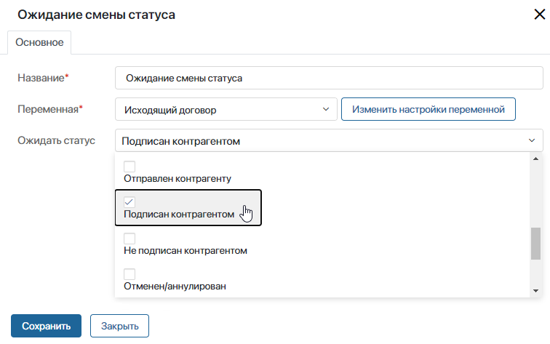Click the scrollbar up arrow in status list
The height and width of the screenshot is (344, 550).
(535, 159)
